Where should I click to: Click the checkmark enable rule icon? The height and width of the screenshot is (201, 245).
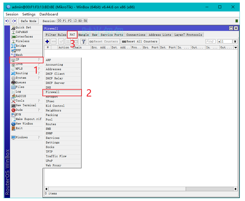pos(61,42)
